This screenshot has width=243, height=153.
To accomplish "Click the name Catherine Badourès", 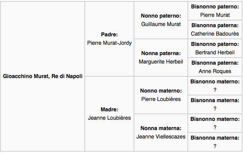I will 215,34.
